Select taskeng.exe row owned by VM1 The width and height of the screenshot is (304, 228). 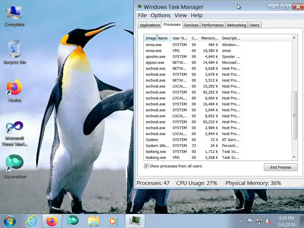(193, 157)
